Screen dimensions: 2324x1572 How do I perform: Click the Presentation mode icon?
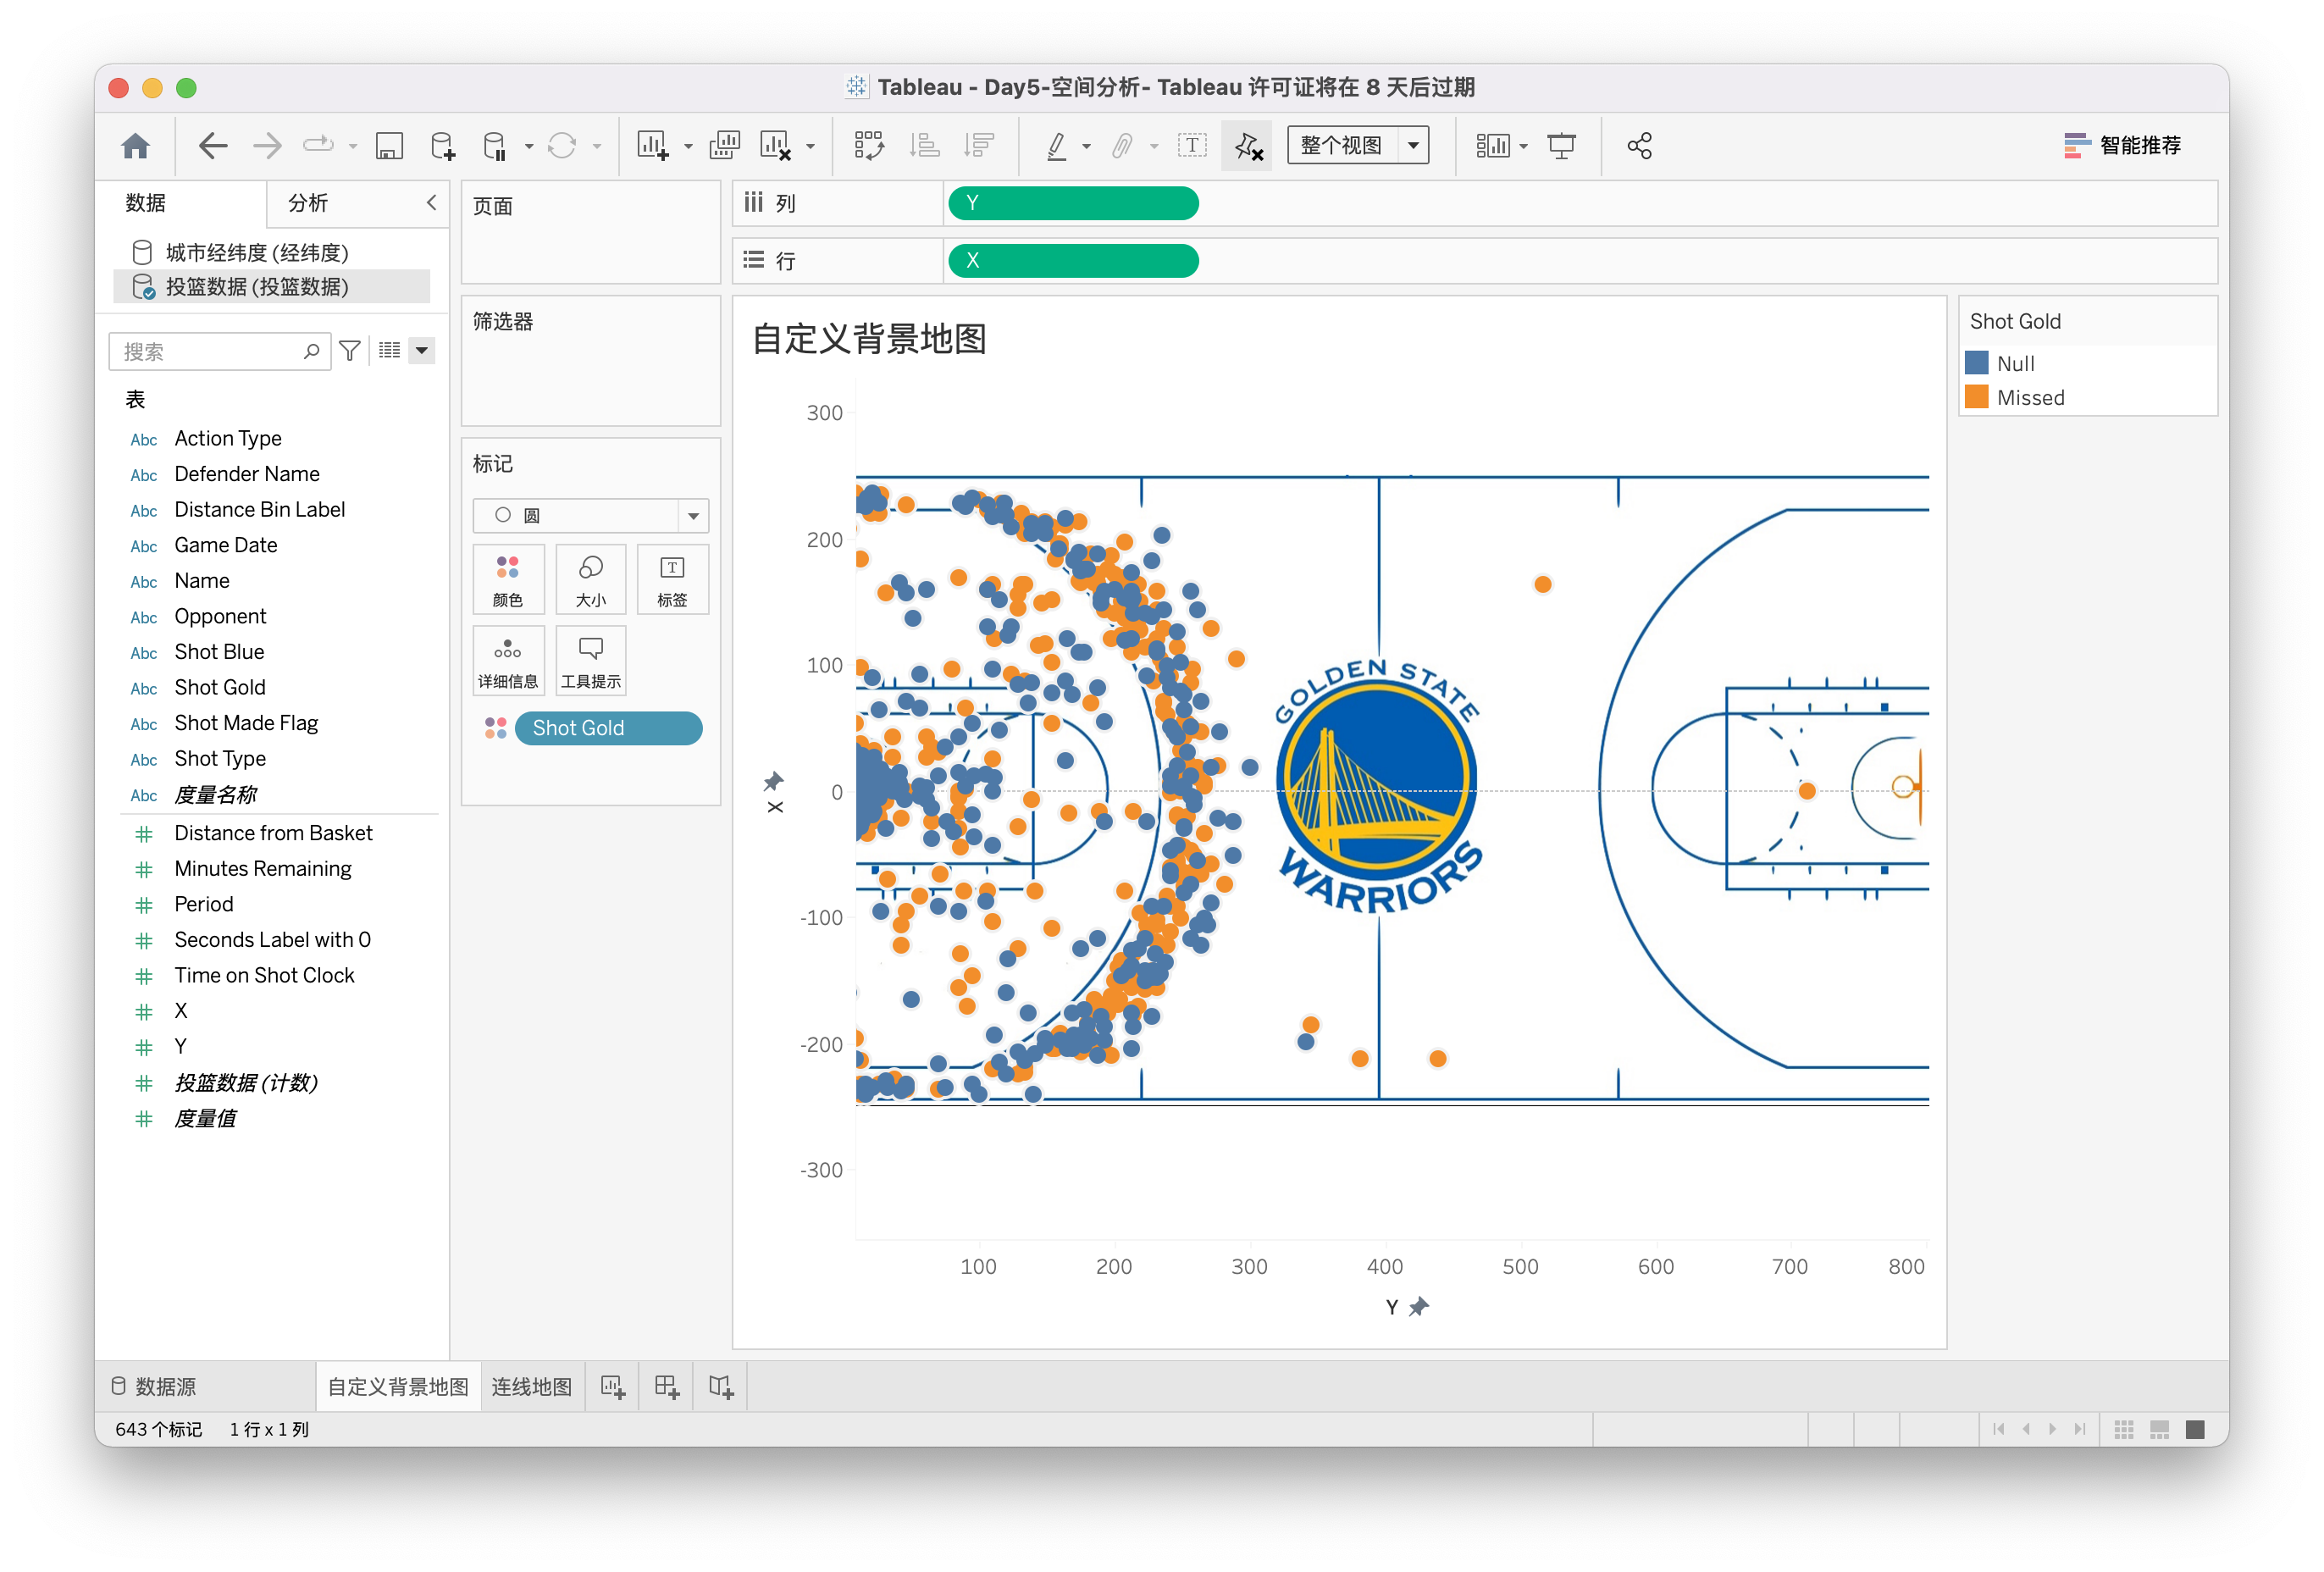coord(1561,146)
